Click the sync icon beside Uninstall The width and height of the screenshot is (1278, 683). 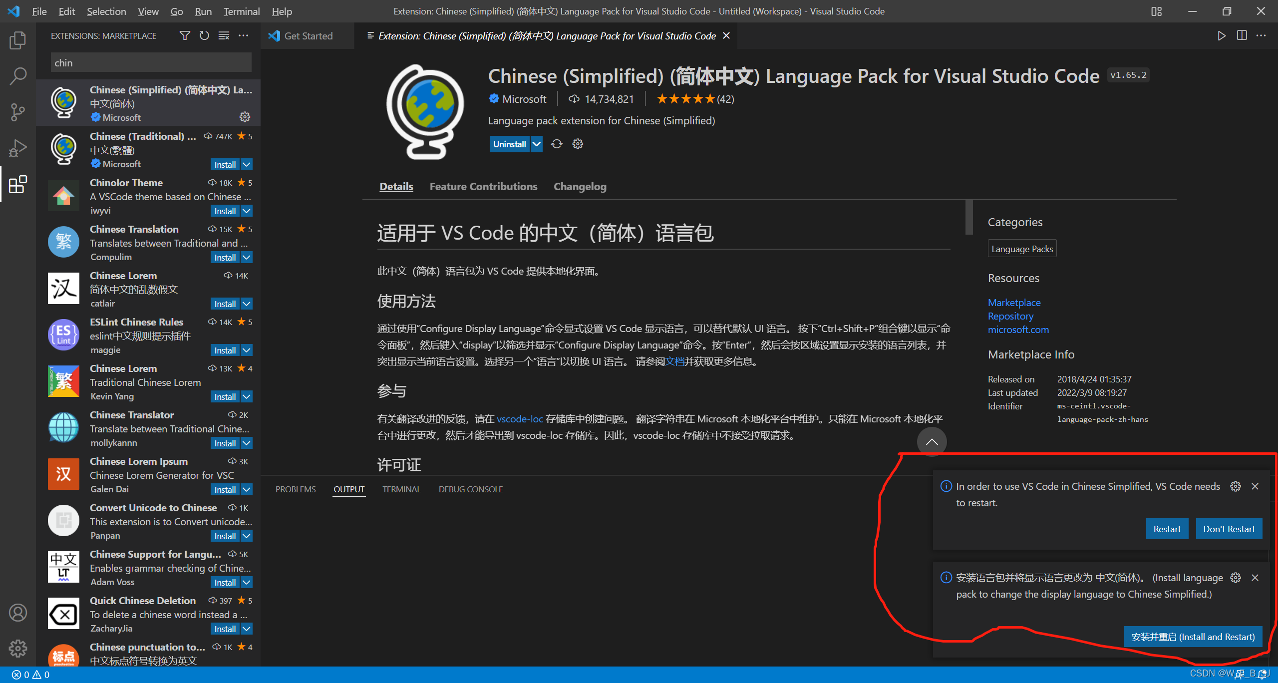557,144
